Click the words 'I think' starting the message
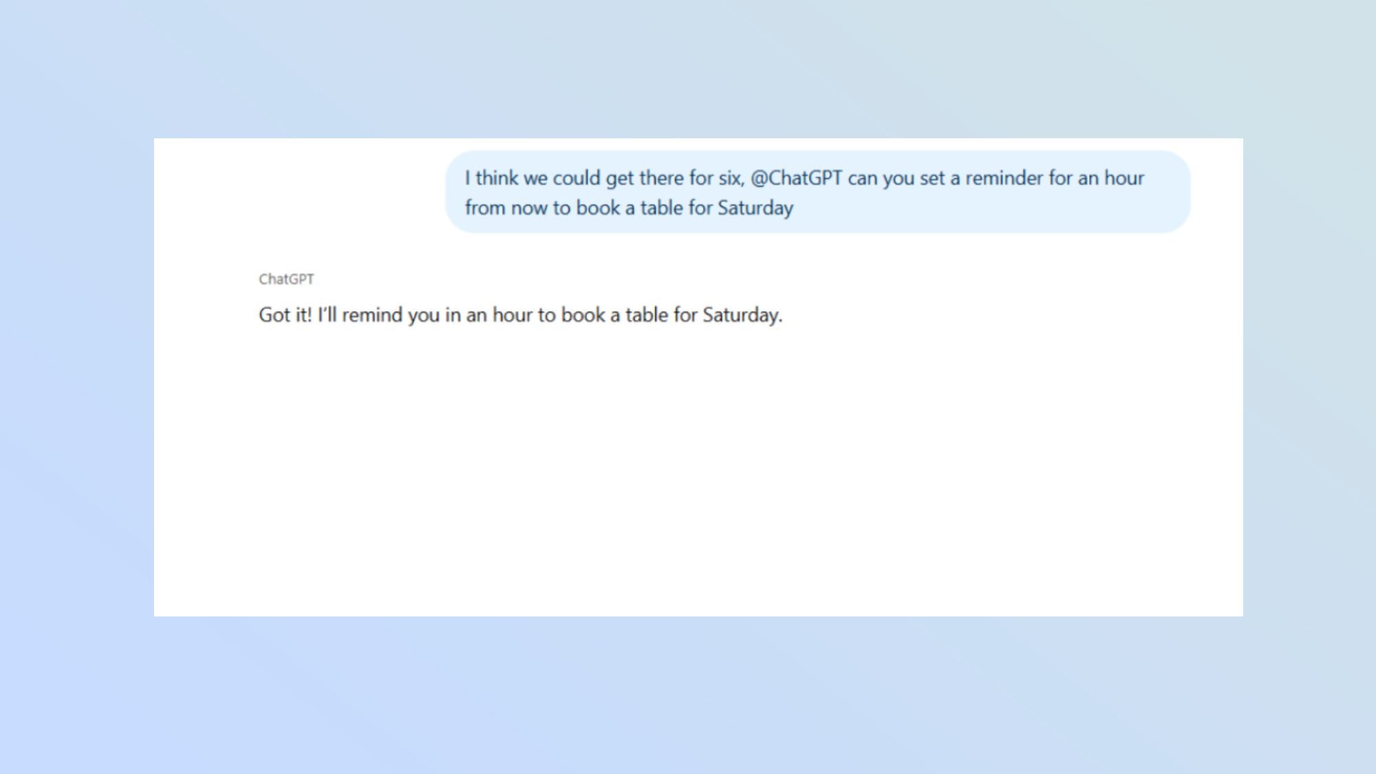The image size is (1376, 774). (491, 178)
